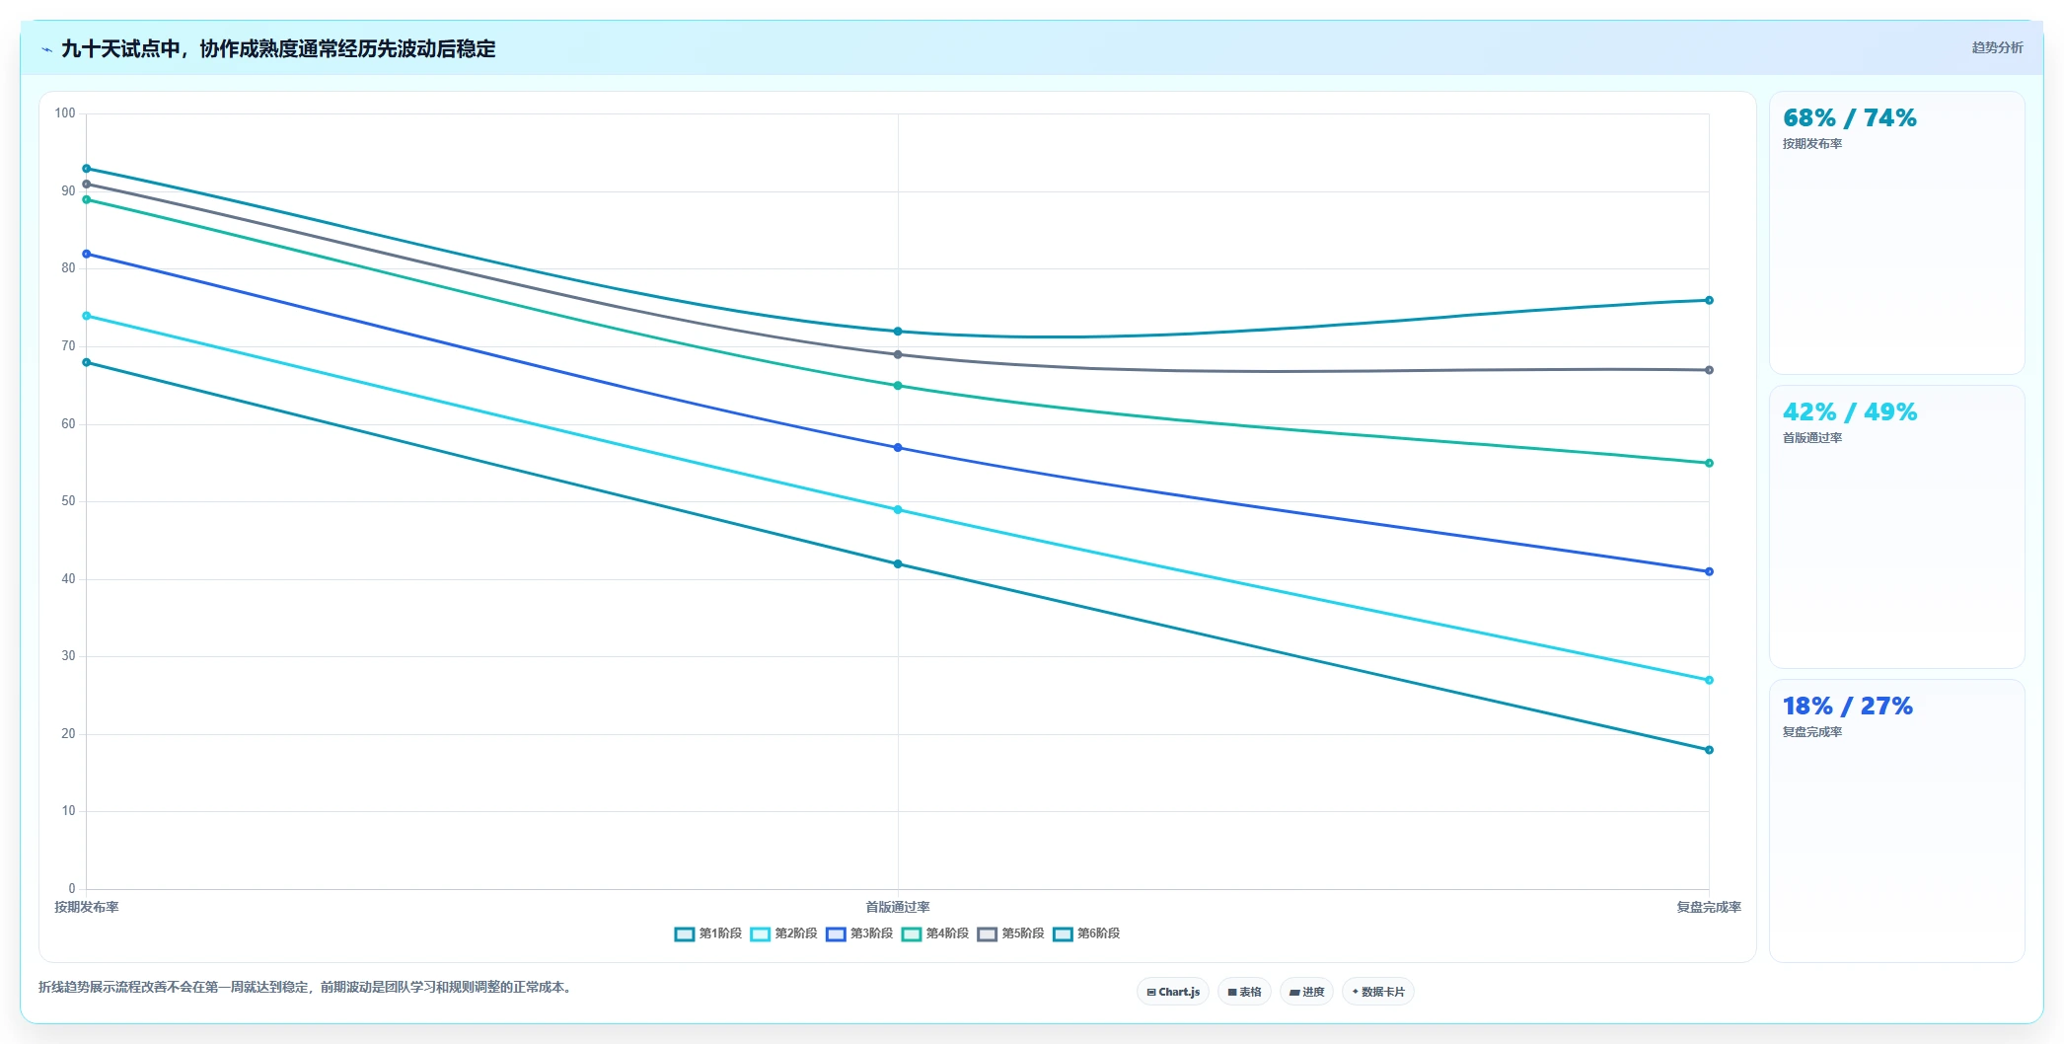Click 第3阶段 data point at 首版通过率 (57)
The height and width of the screenshot is (1044, 2064).
pyautogui.click(x=898, y=448)
